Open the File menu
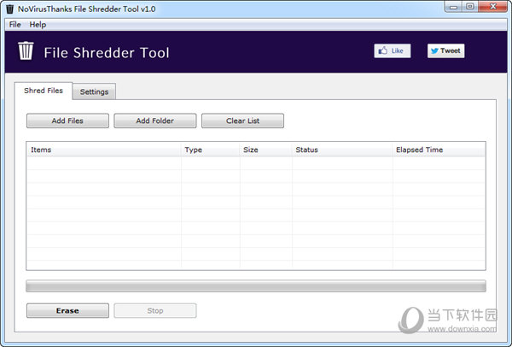The image size is (512, 347). point(15,25)
